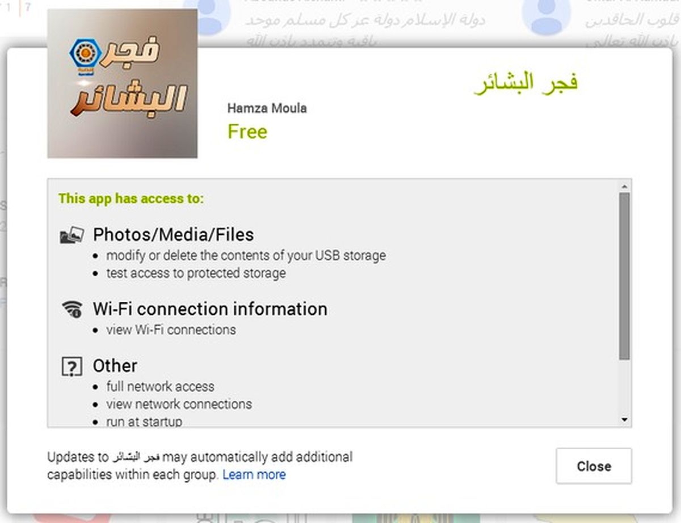Click the Photos/Media/Files permission icon
Image resolution: width=681 pixels, height=523 pixels.
click(72, 235)
